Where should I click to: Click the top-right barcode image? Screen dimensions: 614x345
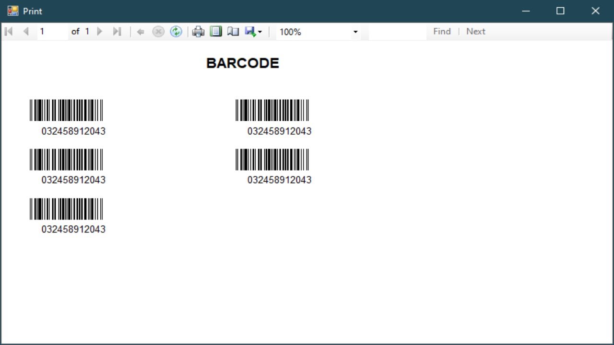272,110
